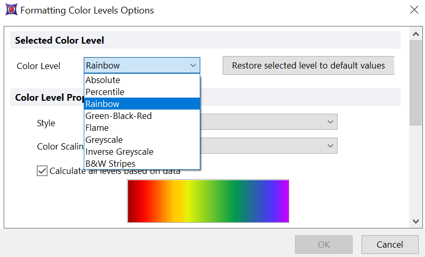Screen dimensions: 425x257
Task: Choose Percentile in the dropdown list
Action: 105,92
